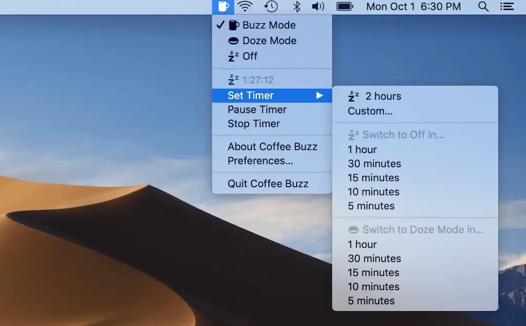The width and height of the screenshot is (526, 326).
Task: Turn Coffee Buzz Off
Action: pos(272,56)
